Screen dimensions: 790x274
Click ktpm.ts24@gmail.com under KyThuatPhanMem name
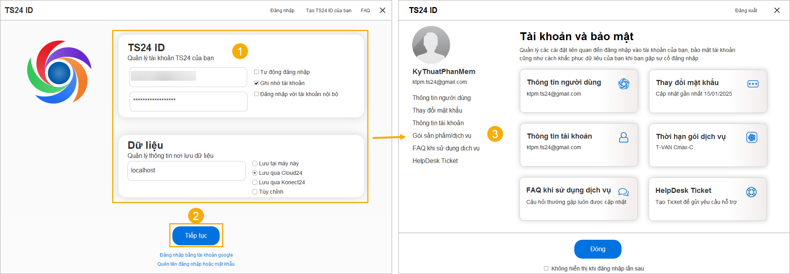(x=440, y=82)
